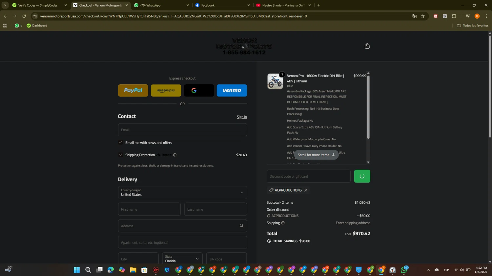
Task: Click the red fast-forward extension icon
Action: click(x=436, y=16)
